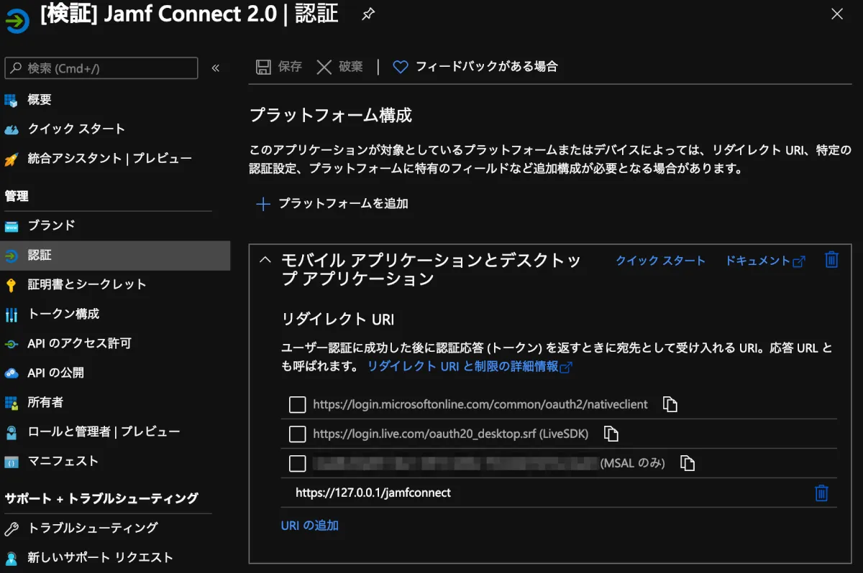Viewport: 863px width, 573px height.
Task: Click the 検索 (Cmd+/) search field
Action: 101,68
